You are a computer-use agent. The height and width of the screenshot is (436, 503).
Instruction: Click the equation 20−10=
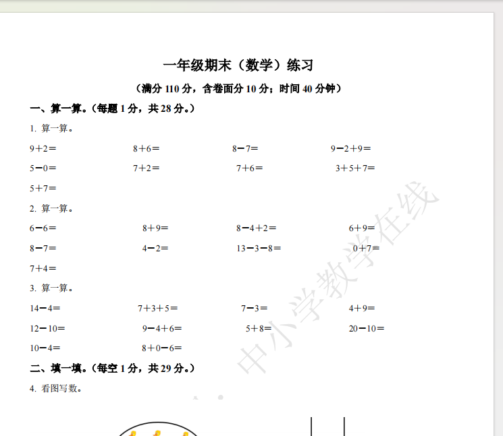click(367, 328)
